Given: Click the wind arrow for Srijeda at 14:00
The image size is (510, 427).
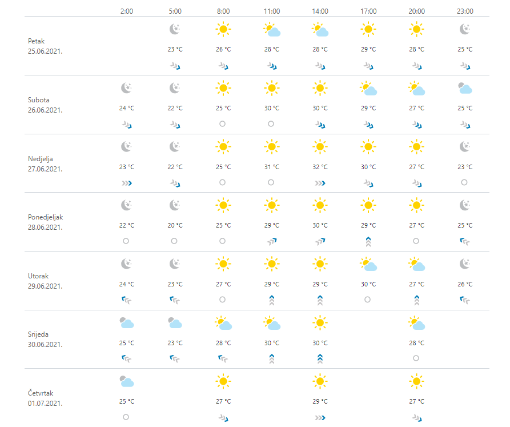Looking at the screenshot, I should (320, 358).
